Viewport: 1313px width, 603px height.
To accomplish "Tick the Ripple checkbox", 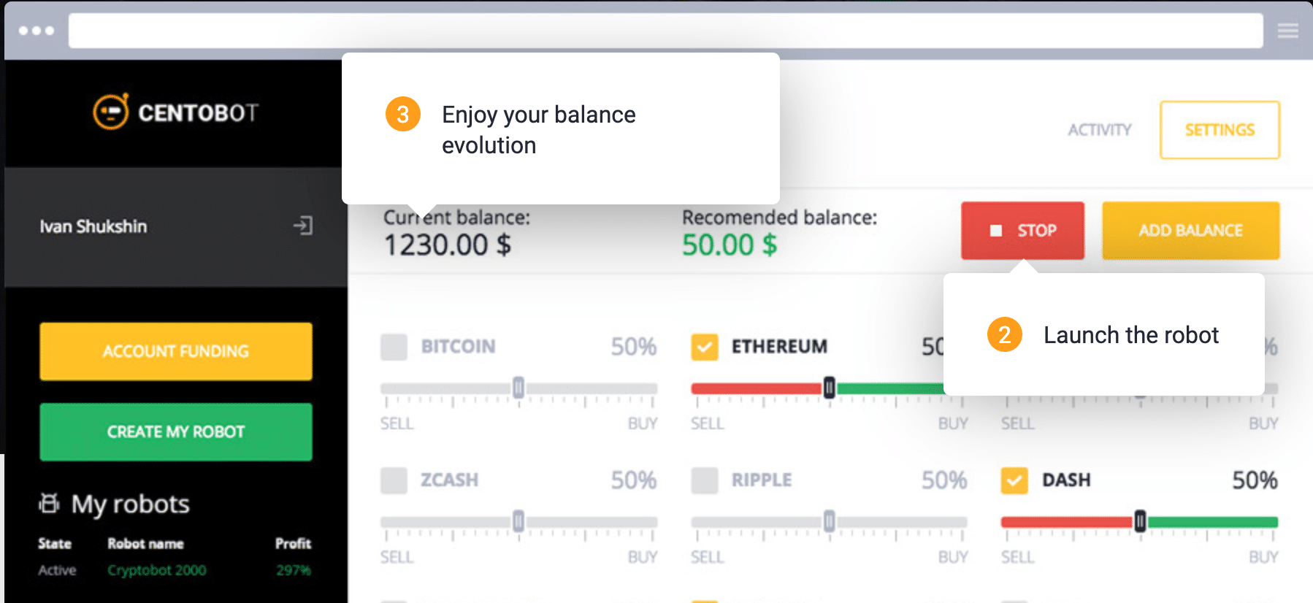I will point(705,480).
